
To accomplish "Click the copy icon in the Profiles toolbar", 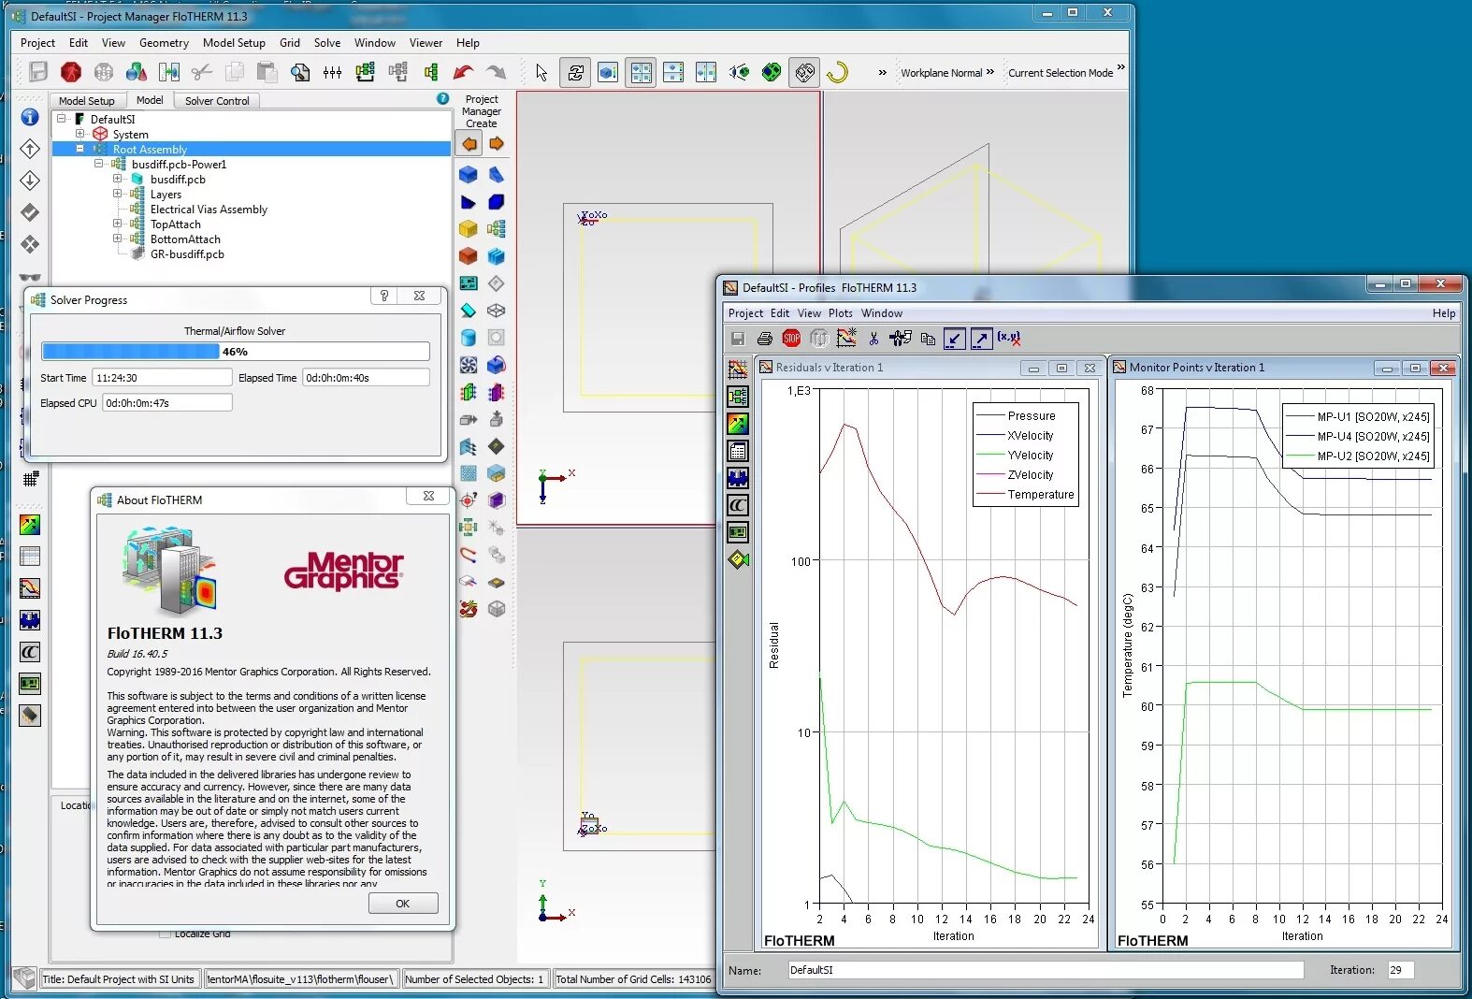I will pyautogui.click(x=928, y=339).
